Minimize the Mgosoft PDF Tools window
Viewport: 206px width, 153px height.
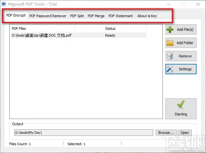169,4
